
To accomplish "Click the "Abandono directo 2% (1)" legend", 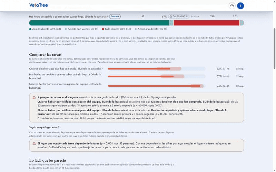I will click(x=151, y=29).
